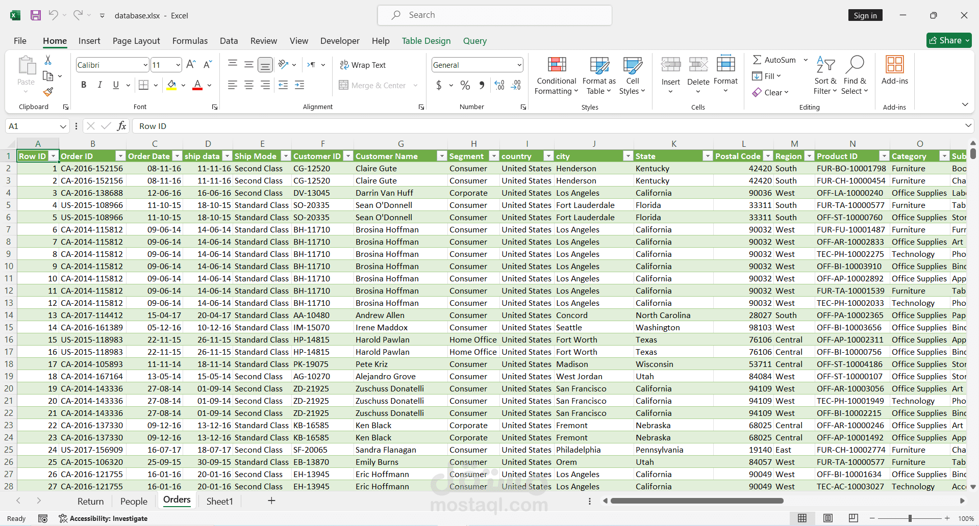The image size is (979, 526).
Task: Open the Segment column filter dropdown
Action: 493,156
